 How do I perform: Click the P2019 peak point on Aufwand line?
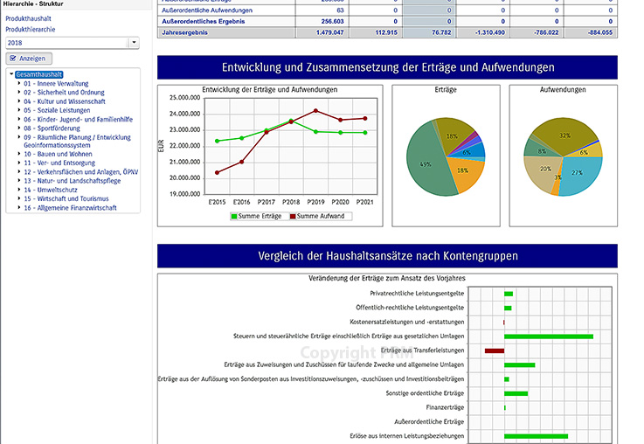click(x=316, y=110)
